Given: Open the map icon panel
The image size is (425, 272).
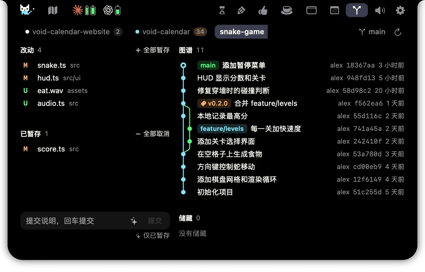Looking at the screenshot, I should click(53, 10).
